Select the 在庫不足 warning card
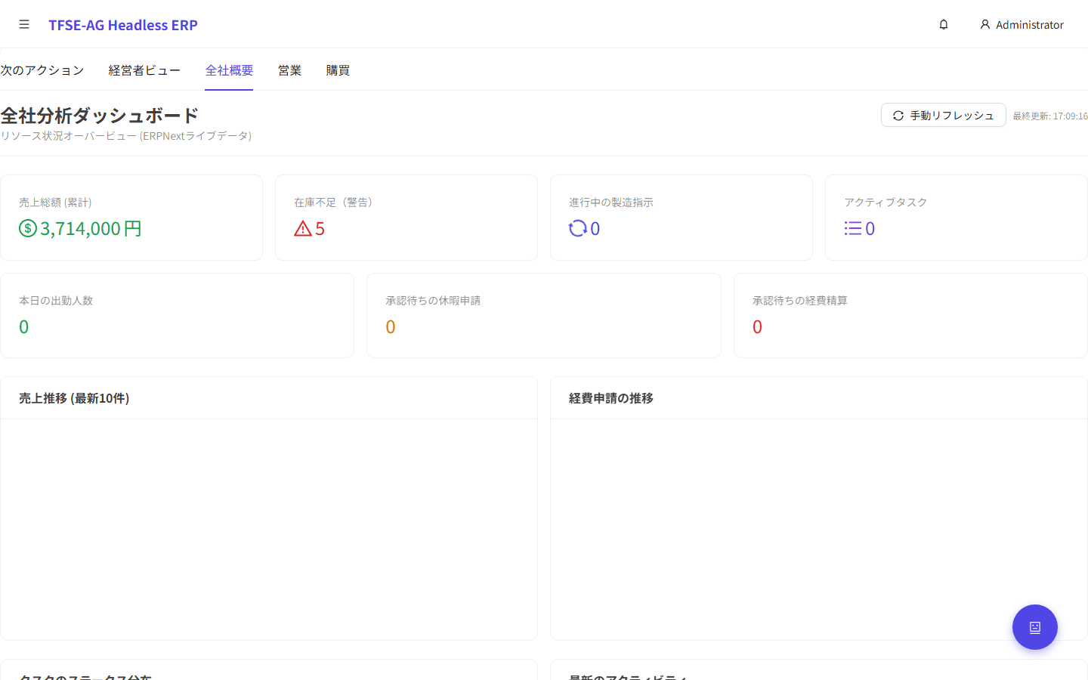This screenshot has height=680, width=1088. (406, 217)
